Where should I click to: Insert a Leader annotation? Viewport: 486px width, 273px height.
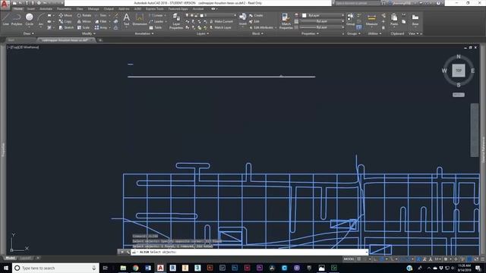click(x=156, y=21)
